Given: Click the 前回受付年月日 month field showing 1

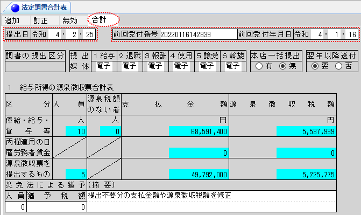Looking at the screenshot, I should pos(334,34).
